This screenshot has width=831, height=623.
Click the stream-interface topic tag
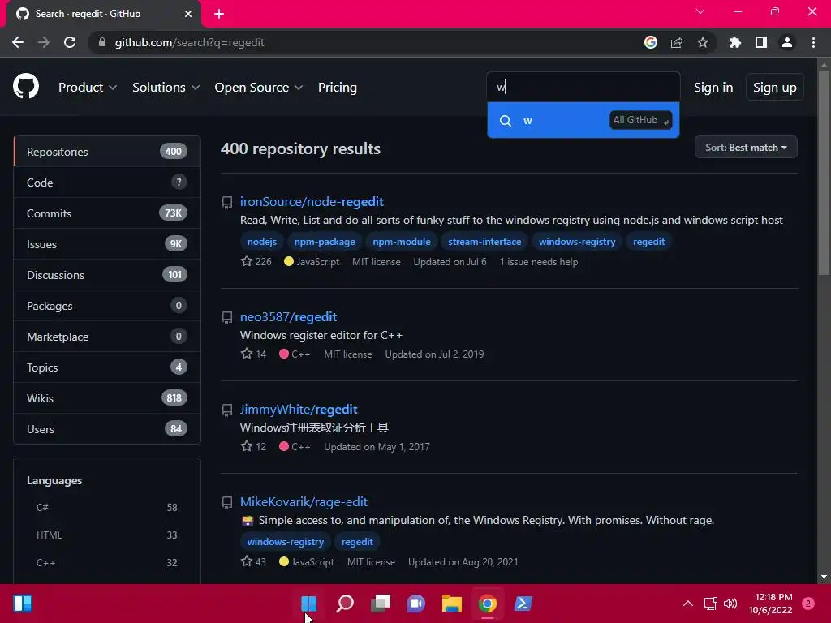tap(484, 242)
